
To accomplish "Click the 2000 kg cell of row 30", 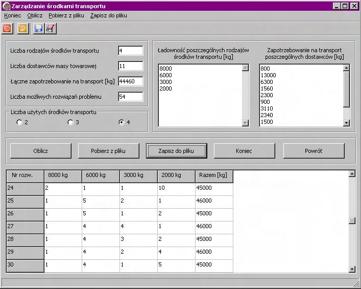I will (176, 266).
